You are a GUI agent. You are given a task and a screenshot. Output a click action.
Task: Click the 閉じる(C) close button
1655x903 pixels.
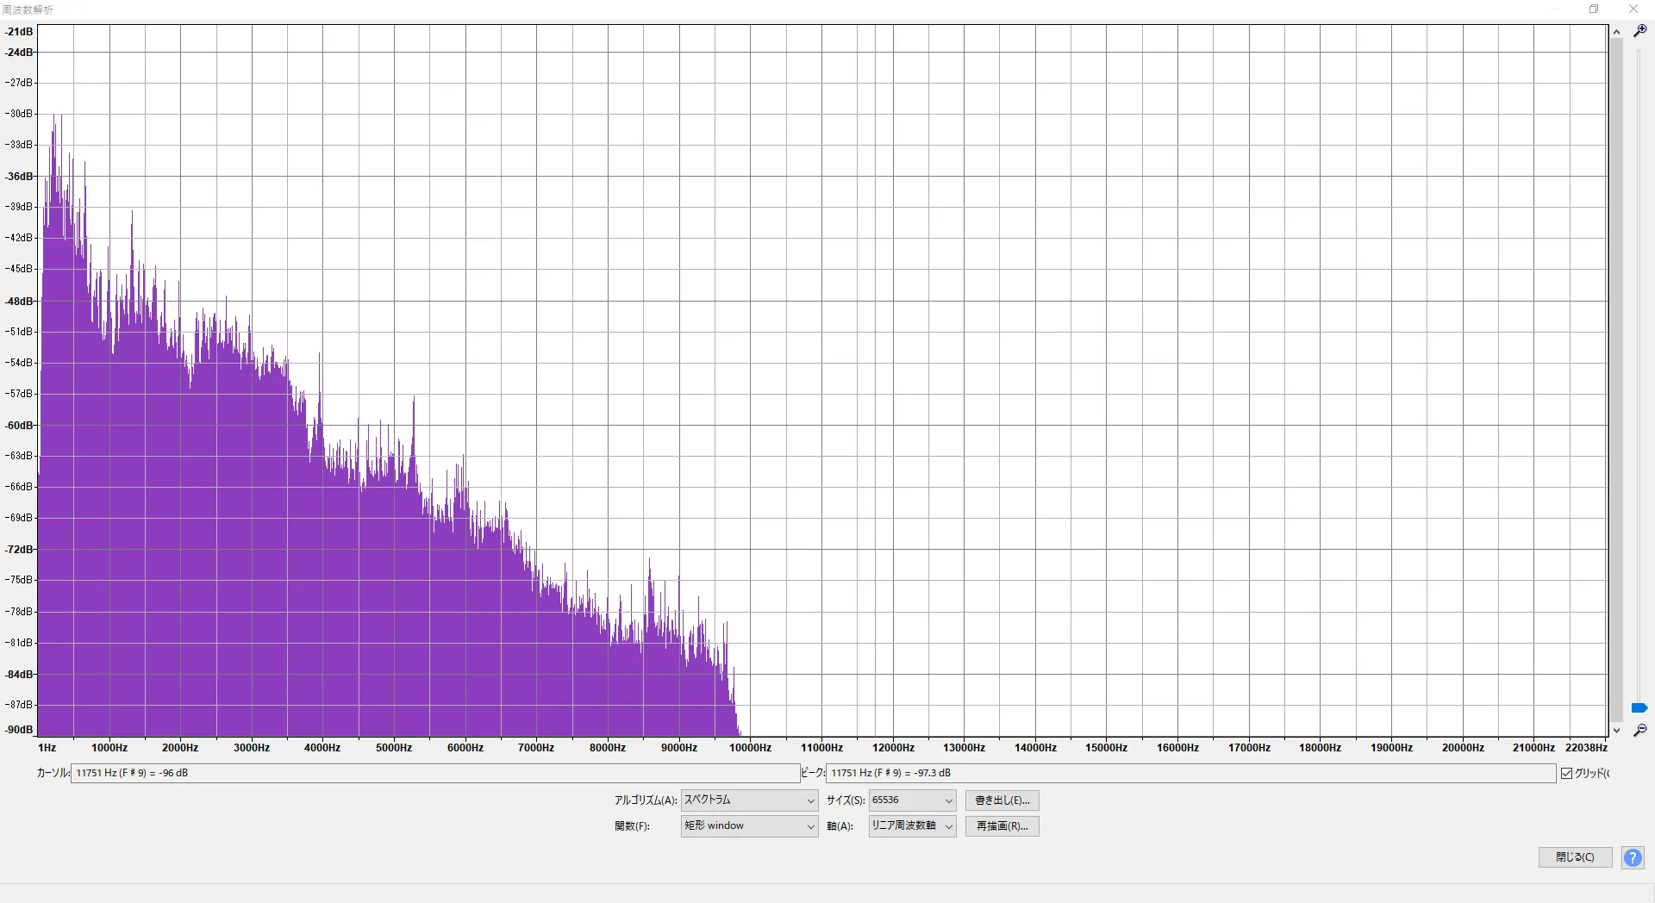click(1575, 857)
